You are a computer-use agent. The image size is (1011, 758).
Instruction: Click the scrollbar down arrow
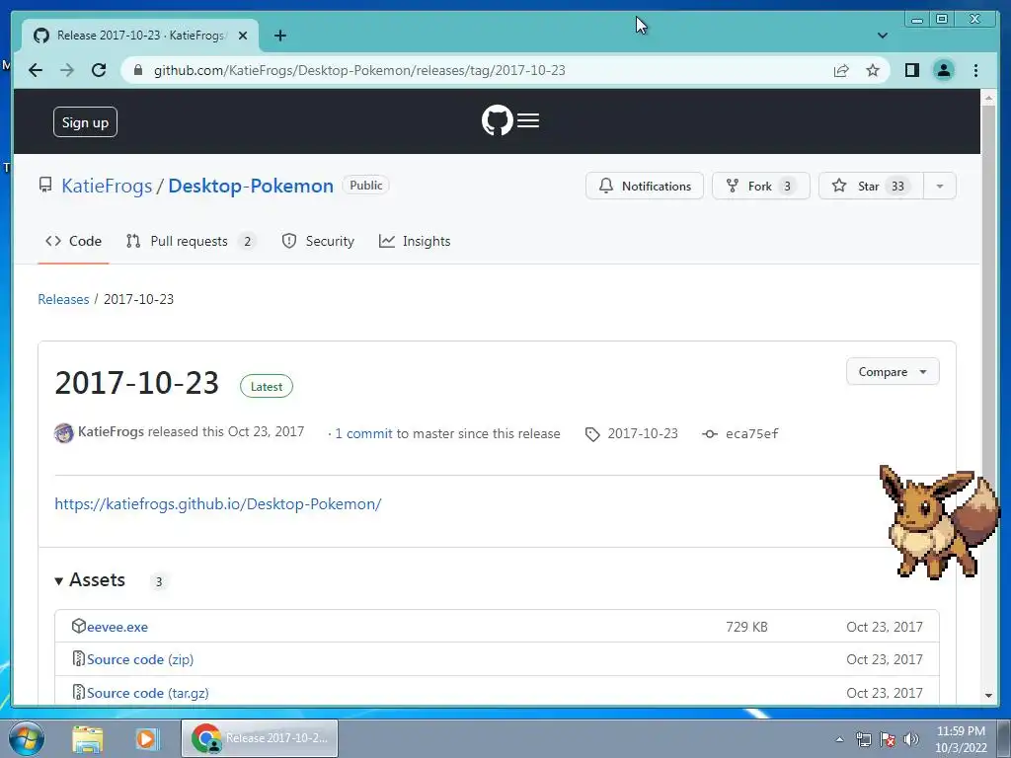click(987, 696)
